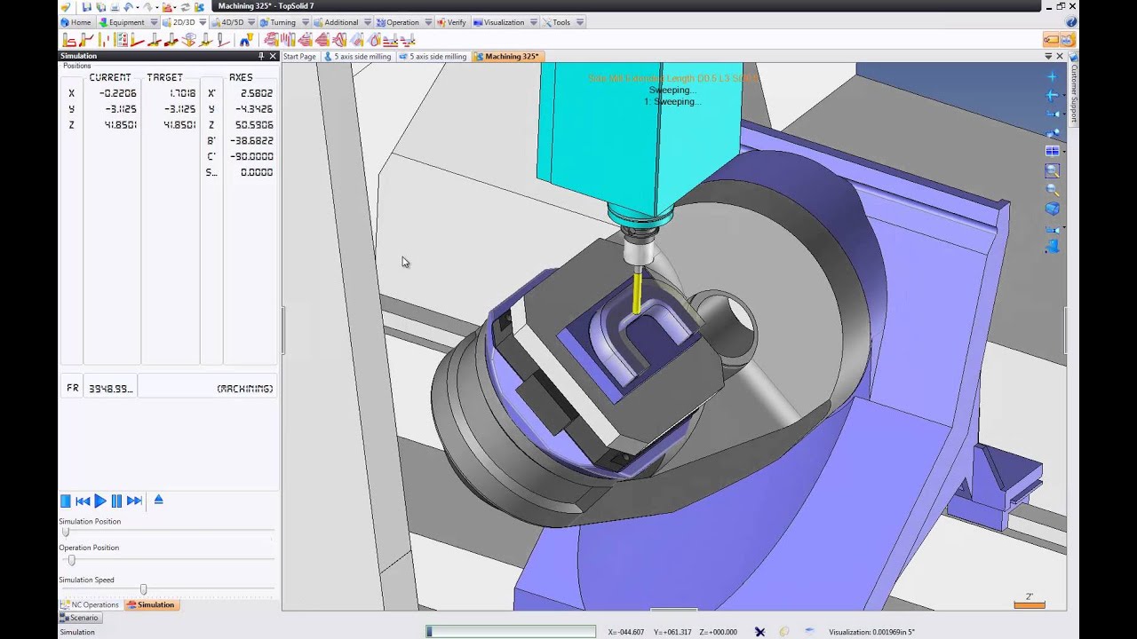Expand the Additional dropdown arrow
This screenshot has height=639, width=1137.
click(368, 22)
